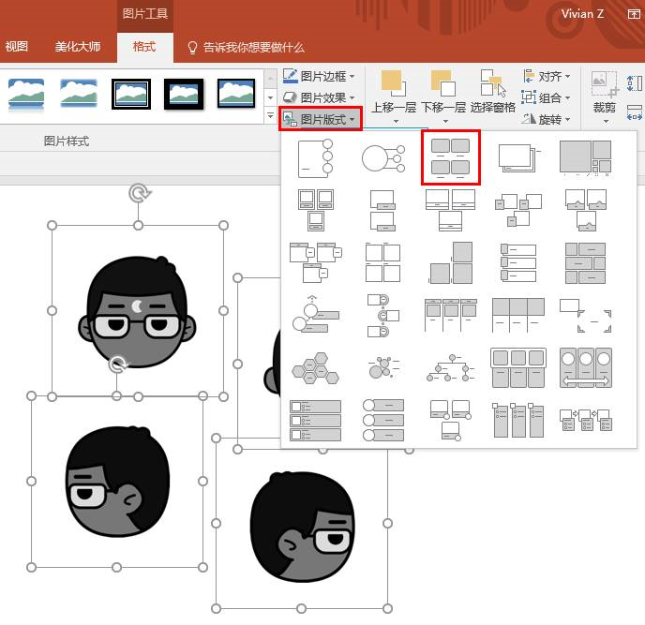Screen dimensions: 645x625
Task: Click rotation handle above top-left face picture
Action: pyautogui.click(x=139, y=194)
